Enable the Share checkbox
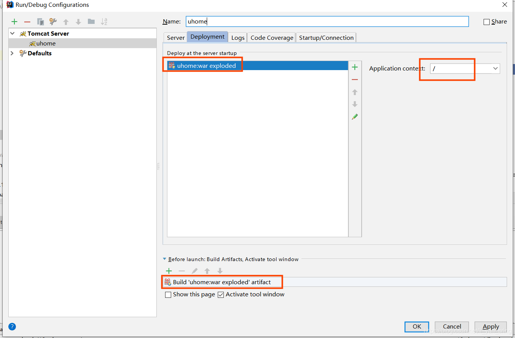Screen dimensions: 515x338 coord(487,22)
